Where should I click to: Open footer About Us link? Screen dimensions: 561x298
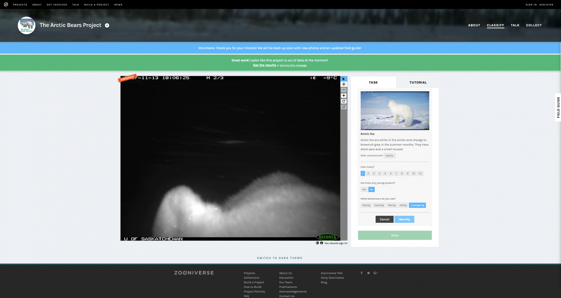pyautogui.click(x=285, y=273)
